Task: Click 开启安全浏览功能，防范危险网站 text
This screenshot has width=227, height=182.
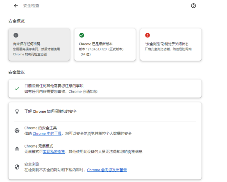Action: [168, 49]
